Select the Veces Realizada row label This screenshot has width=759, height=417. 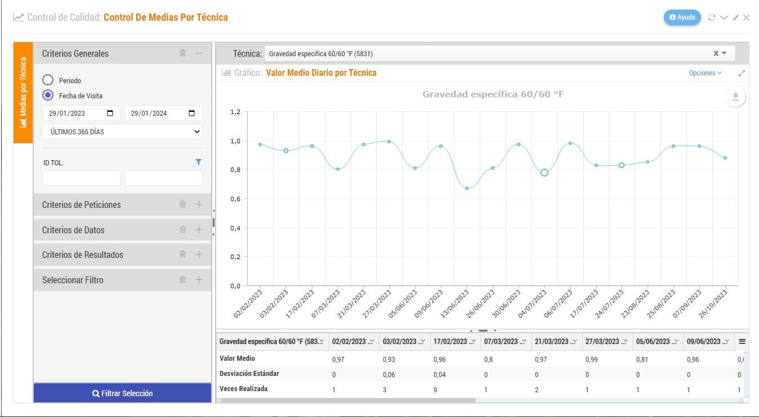click(x=243, y=389)
